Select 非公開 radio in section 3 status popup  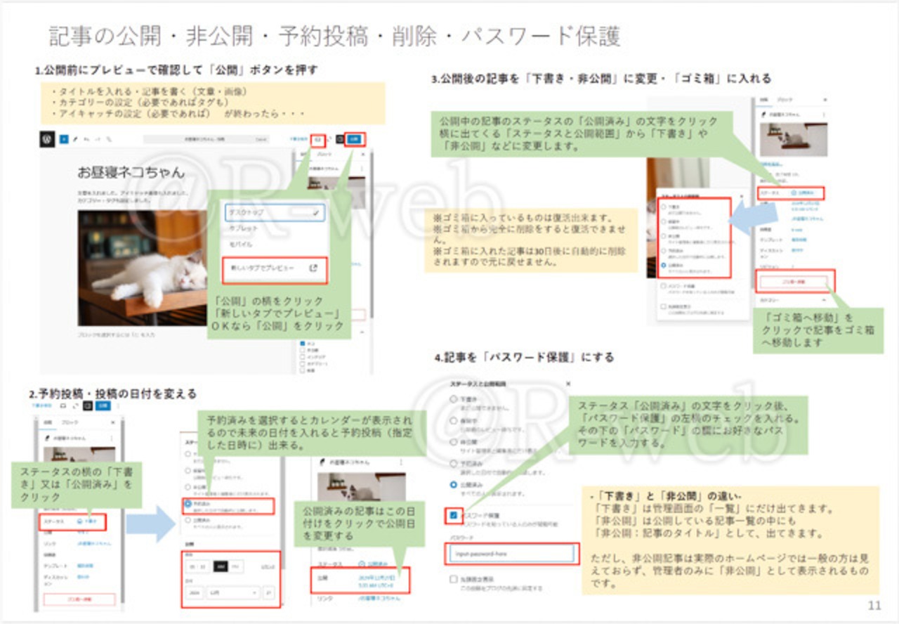click(664, 237)
